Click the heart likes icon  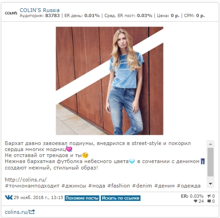(196, 201)
